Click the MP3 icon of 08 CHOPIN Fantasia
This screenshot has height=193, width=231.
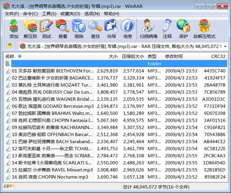(x=8, y=120)
